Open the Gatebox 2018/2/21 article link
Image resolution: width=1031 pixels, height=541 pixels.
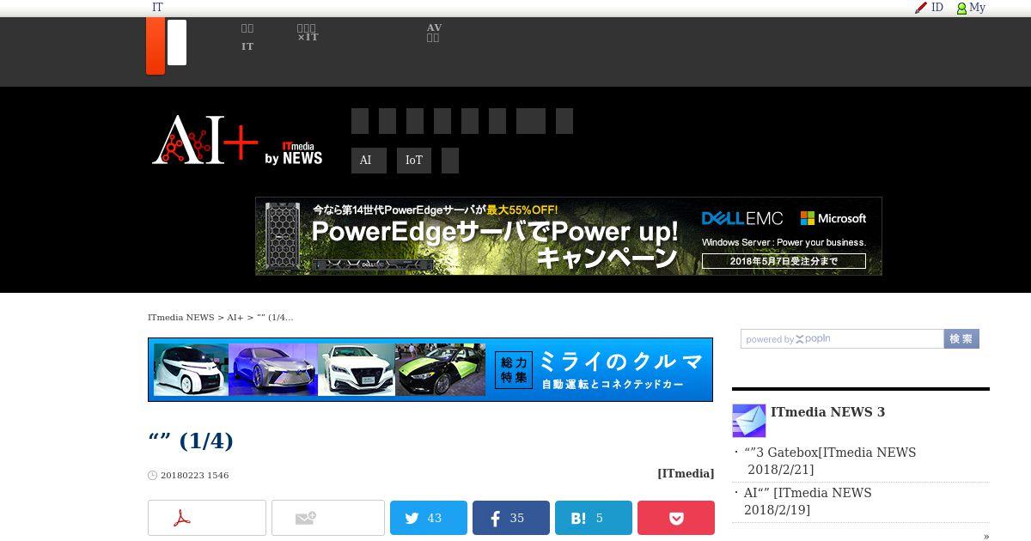[x=830, y=461]
